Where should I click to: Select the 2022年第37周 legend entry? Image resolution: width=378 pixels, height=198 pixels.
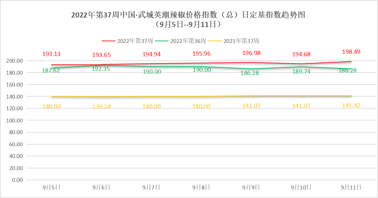click(x=135, y=41)
